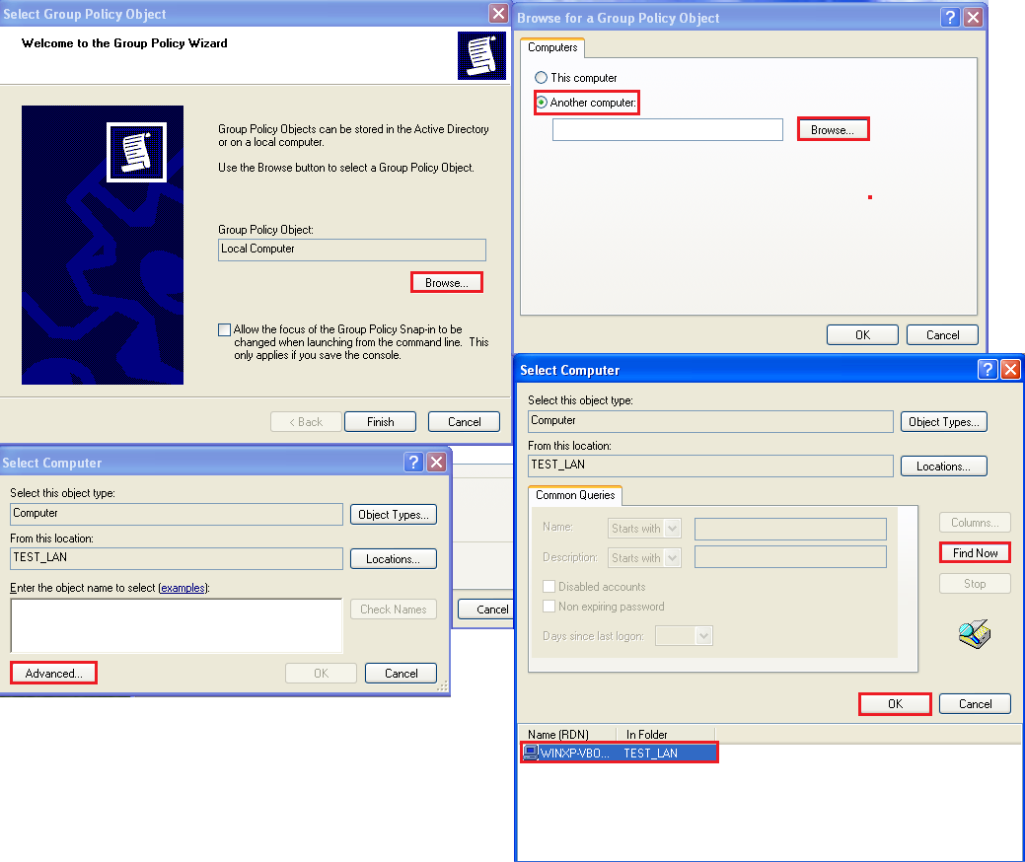Click the Name query text field
This screenshot has width=1025, height=862.
point(790,529)
